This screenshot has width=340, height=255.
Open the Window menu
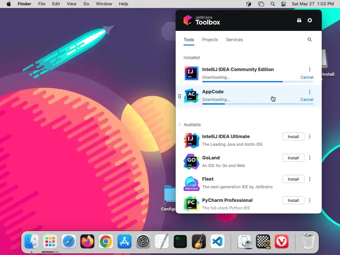point(104,4)
